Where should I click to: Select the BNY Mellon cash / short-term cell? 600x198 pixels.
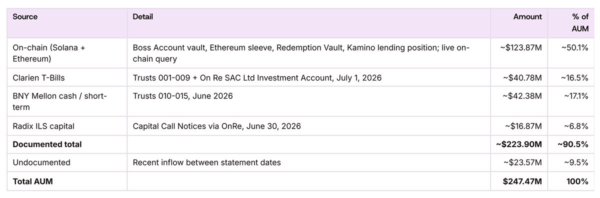pyautogui.click(x=67, y=101)
